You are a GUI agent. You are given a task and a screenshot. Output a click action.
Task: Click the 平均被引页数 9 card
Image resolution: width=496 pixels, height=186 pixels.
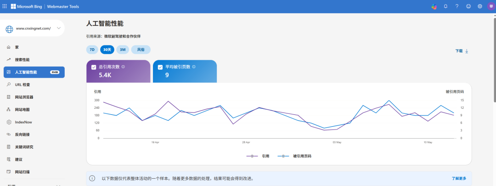[185, 72]
